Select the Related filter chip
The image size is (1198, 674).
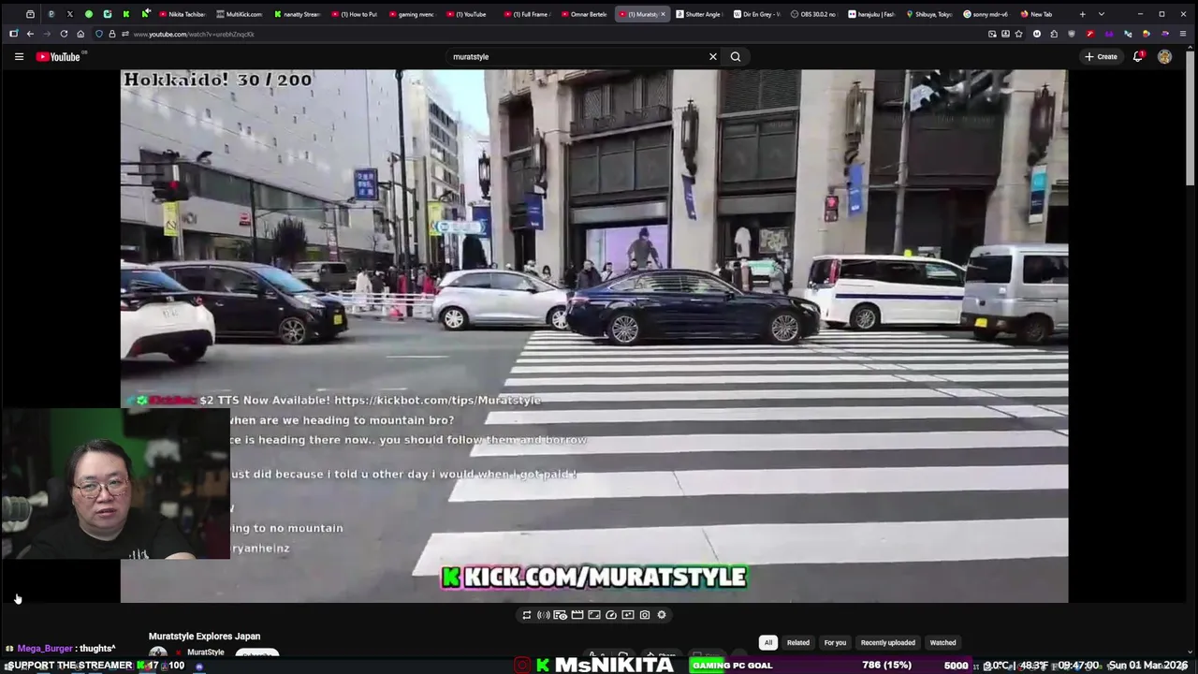pos(798,643)
